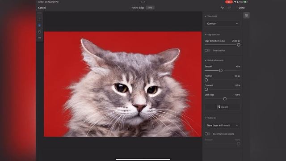Open the zoom percentage field beside Refine Edge

click(150, 8)
